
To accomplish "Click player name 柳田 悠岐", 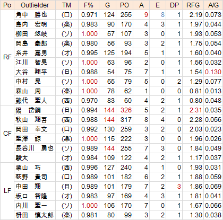I will pos(31,34).
